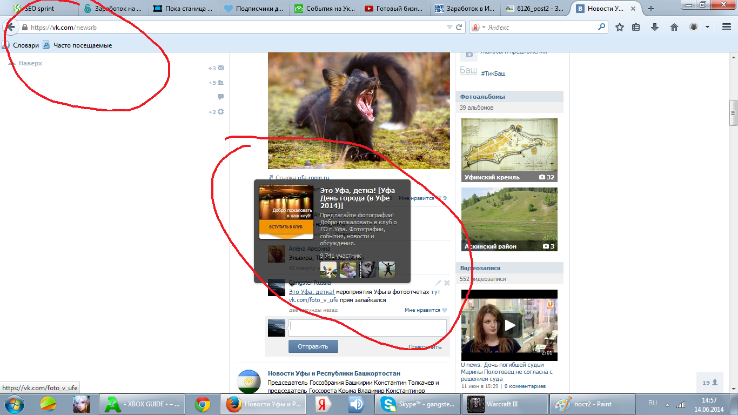Bookmark this page with the star icon
Viewport: 738px width, 415px height.
620,27
